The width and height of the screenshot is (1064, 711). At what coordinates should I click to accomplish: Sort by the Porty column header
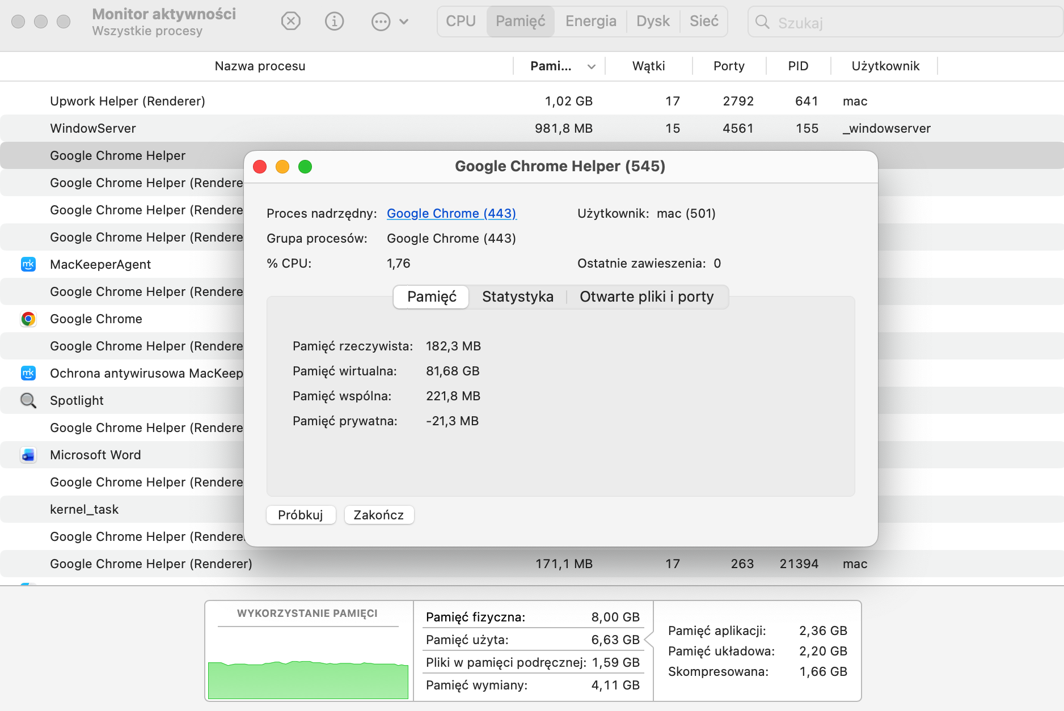click(x=729, y=66)
